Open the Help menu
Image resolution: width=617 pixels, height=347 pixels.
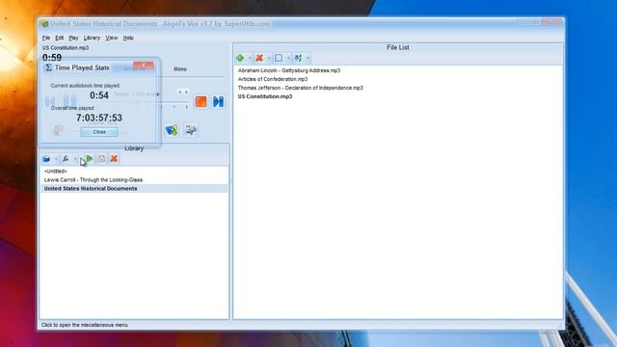coord(128,38)
